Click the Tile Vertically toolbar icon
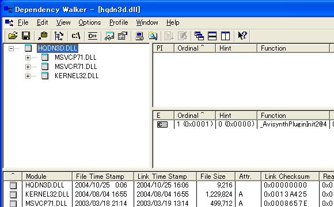The width and height of the screenshot is (334, 207). pos(225,36)
